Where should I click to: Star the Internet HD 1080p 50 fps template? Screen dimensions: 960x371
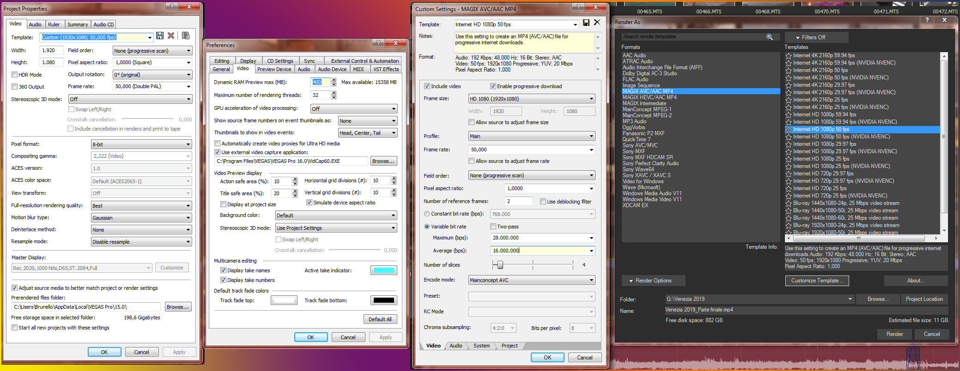pyautogui.click(x=789, y=129)
